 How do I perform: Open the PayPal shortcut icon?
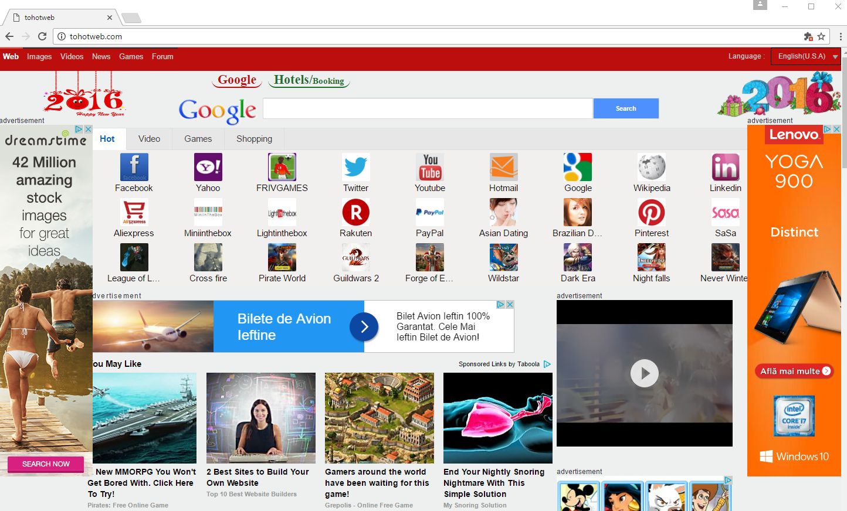(x=430, y=212)
